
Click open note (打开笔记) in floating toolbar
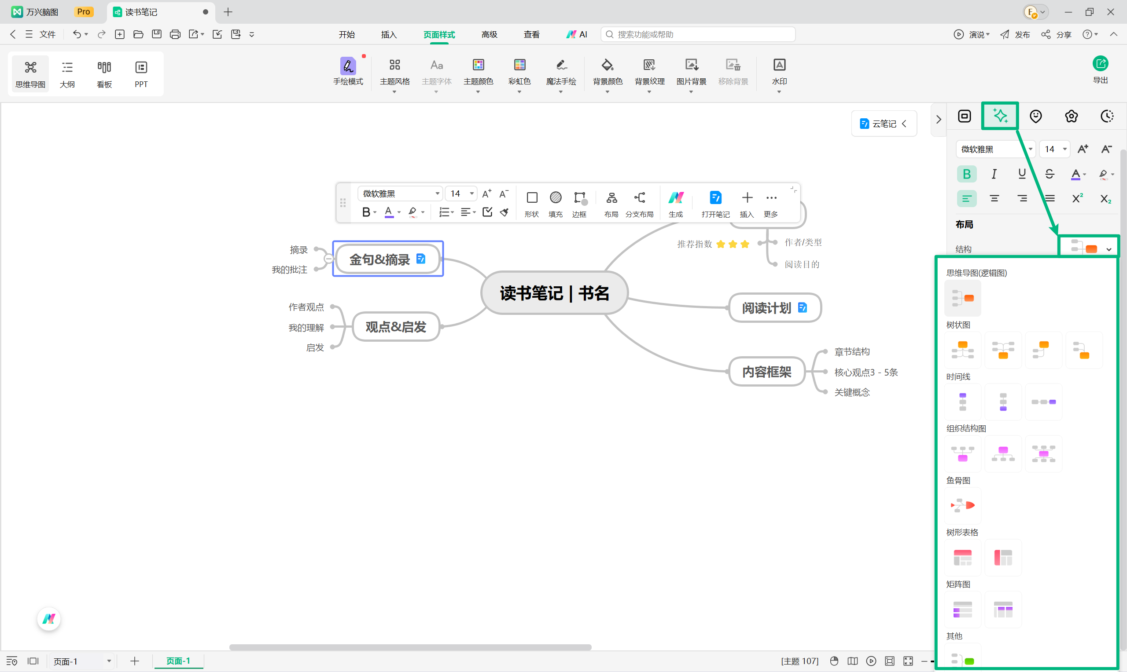coord(715,204)
